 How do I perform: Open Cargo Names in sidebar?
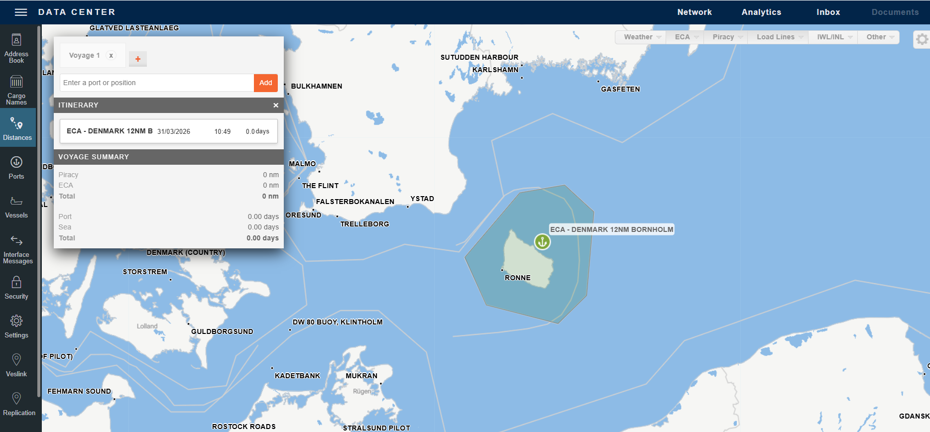16,90
